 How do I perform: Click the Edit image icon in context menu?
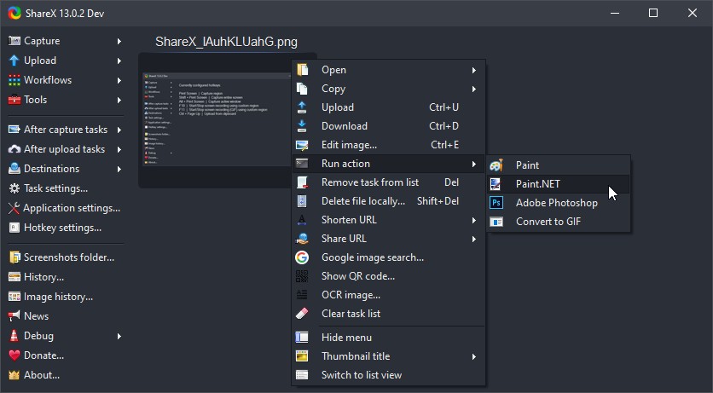click(302, 145)
